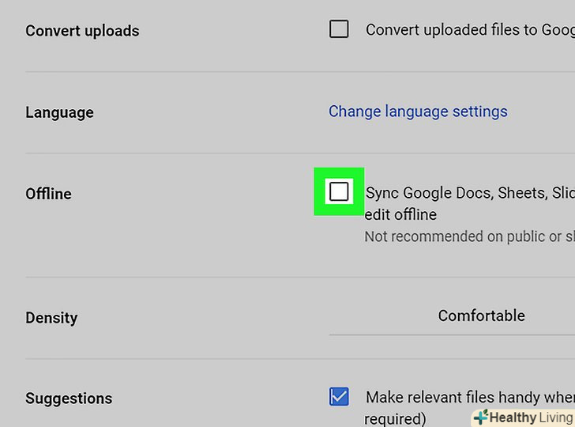Enable the Convert uploads checkbox
The width and height of the screenshot is (575, 427).
coord(339,30)
